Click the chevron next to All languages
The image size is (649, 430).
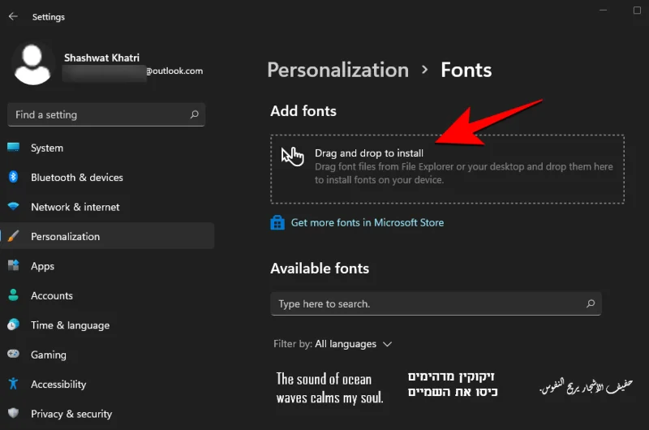coord(388,344)
